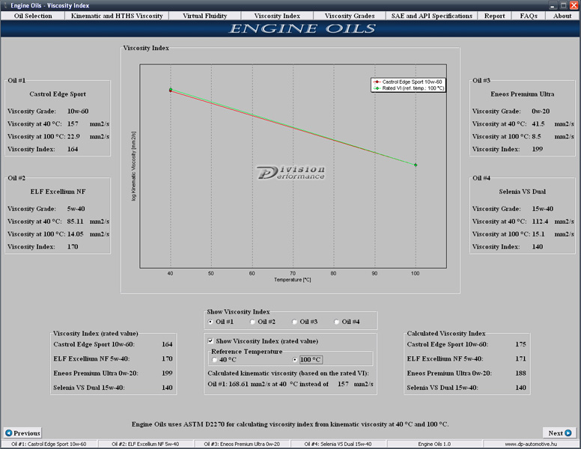Click Oil #1 viscosity at 100 °C value 22.9

point(73,136)
